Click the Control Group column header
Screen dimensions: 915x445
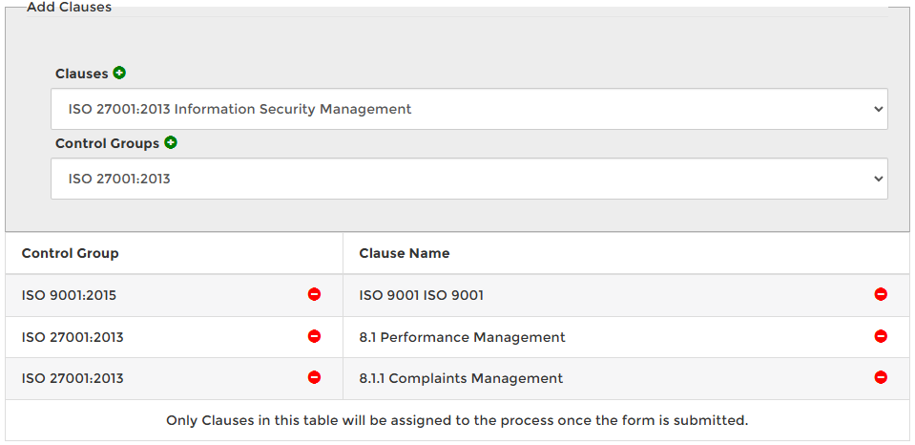pos(71,253)
